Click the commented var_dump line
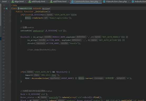146x101 pixels. pyautogui.click(x=42, y=50)
